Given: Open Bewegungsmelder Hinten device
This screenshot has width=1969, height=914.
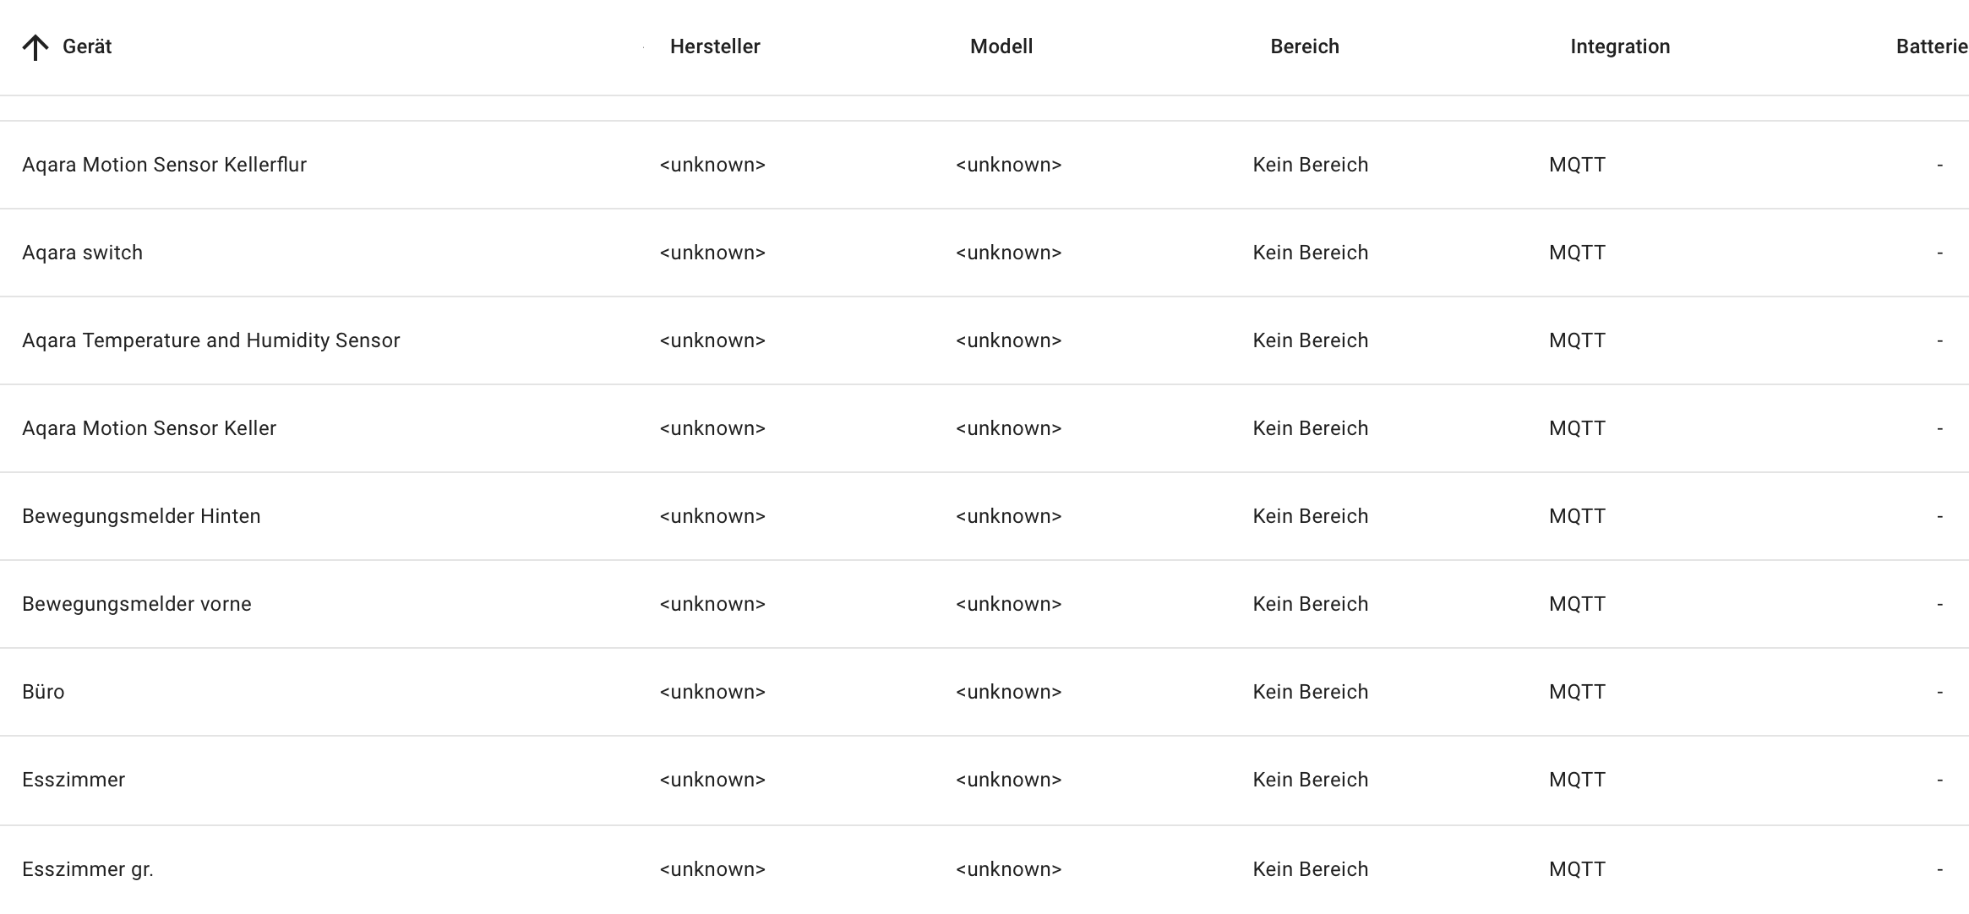Looking at the screenshot, I should point(984,516).
